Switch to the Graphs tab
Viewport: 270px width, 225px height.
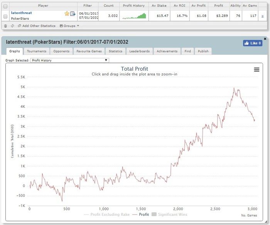pyautogui.click(x=15, y=51)
